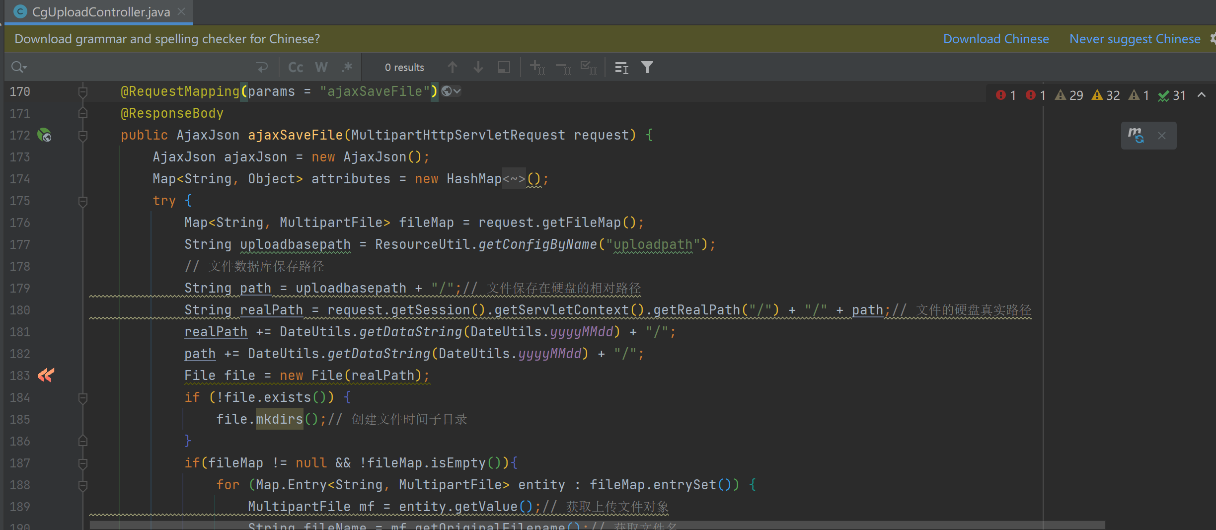Close the CgUploadController.java tab

coord(181,11)
